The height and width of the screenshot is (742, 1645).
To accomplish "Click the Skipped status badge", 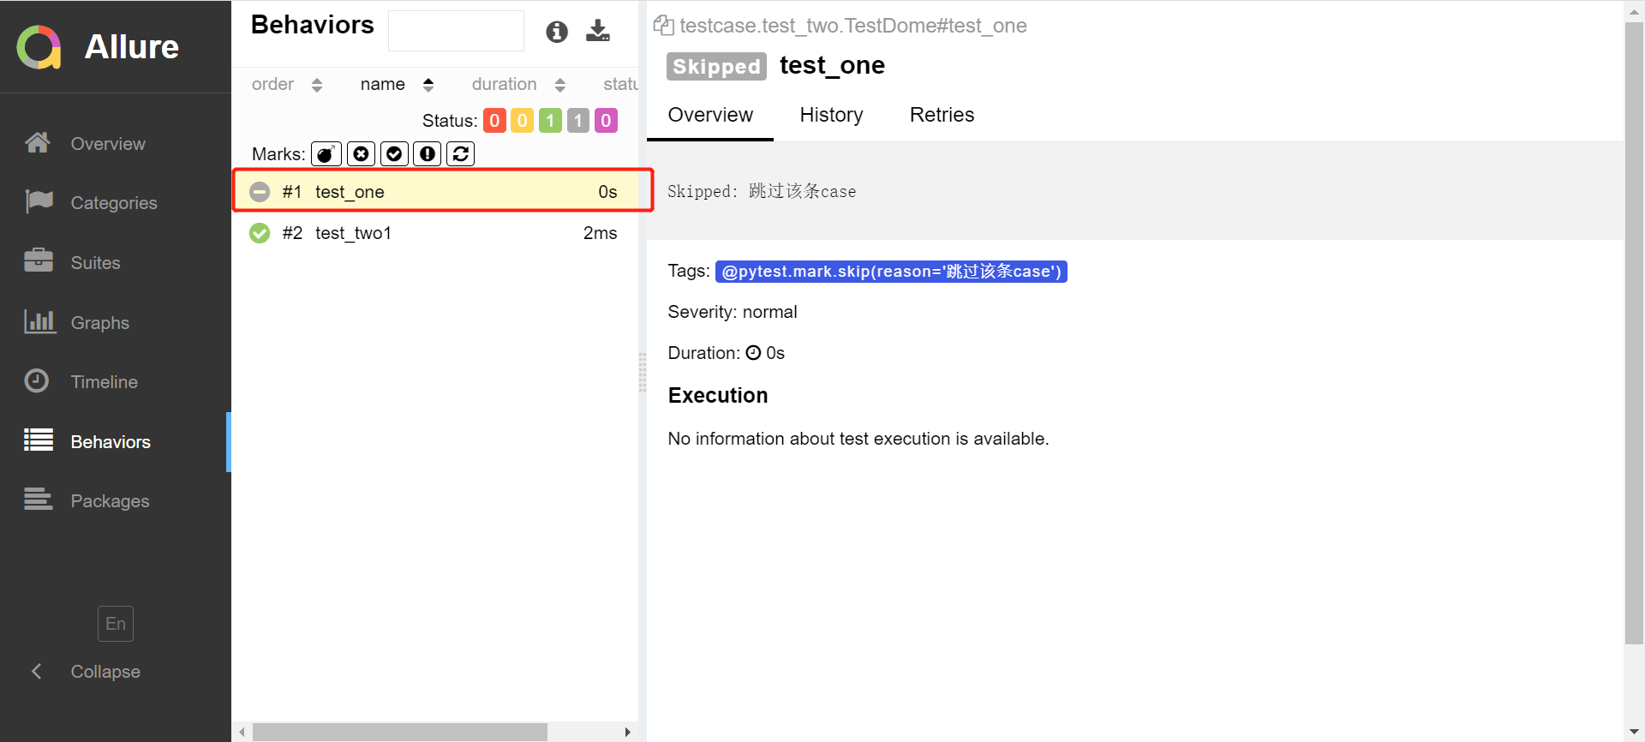I will click(716, 66).
